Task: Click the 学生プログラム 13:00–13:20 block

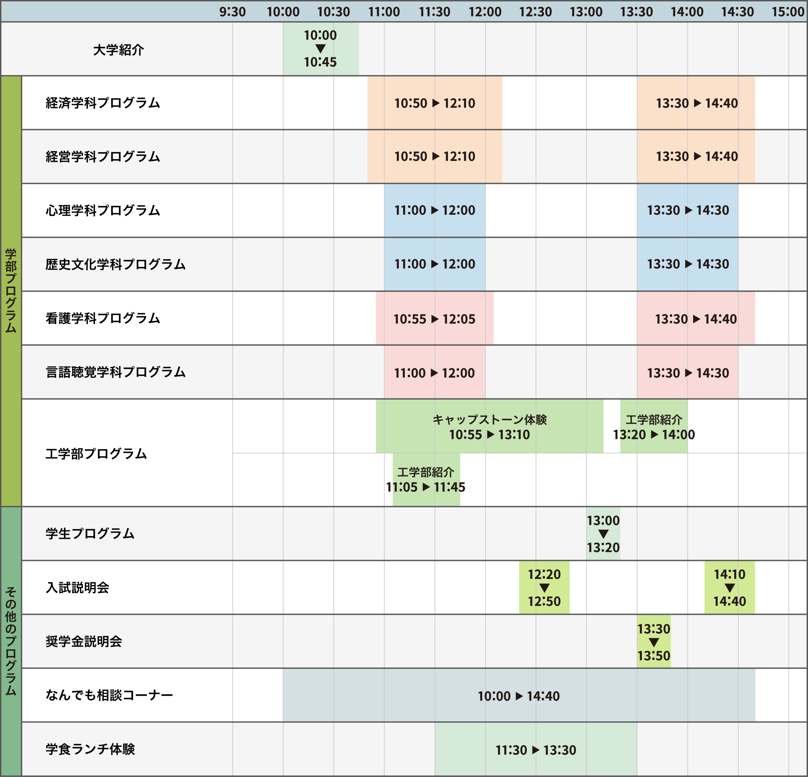Action: click(603, 534)
